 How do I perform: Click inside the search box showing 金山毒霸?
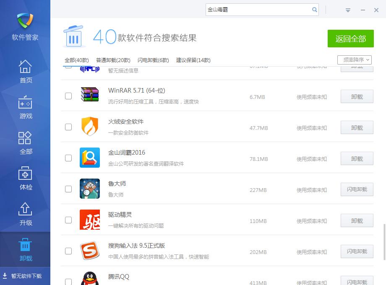pos(260,9)
